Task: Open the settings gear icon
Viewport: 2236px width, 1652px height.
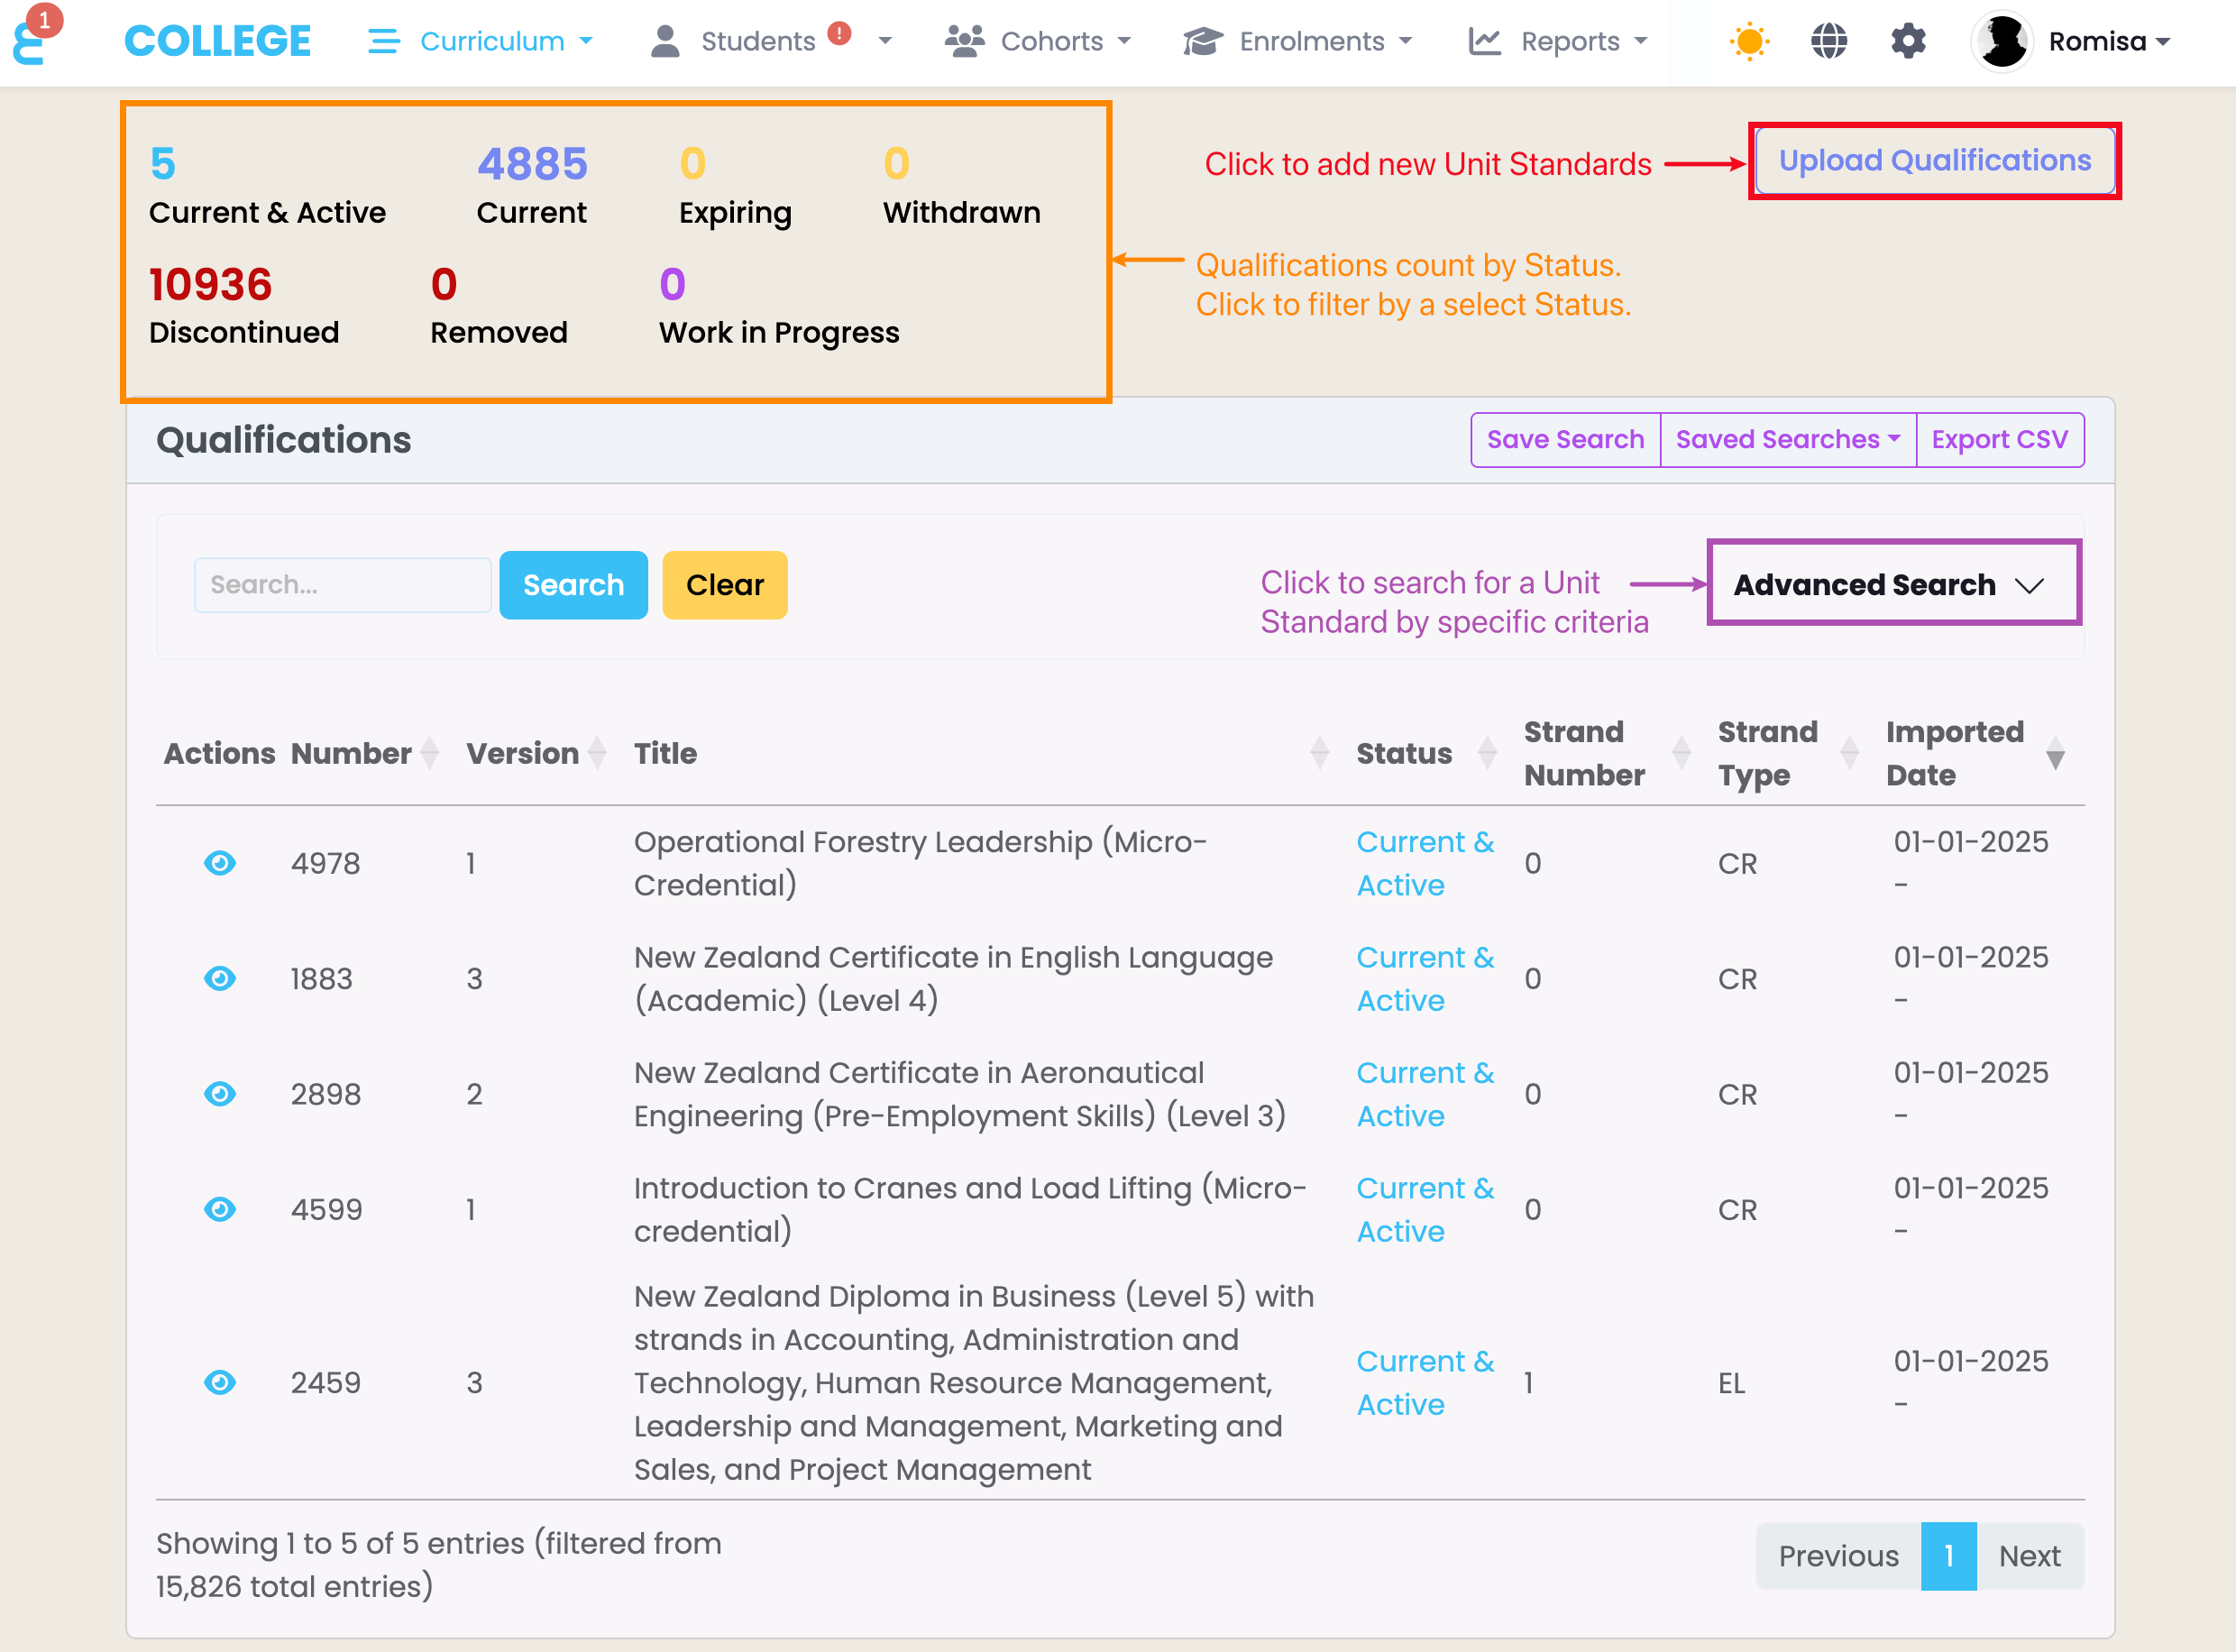Action: tap(1907, 41)
